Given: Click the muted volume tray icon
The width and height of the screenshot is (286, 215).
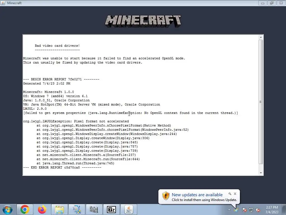Looking at the screenshot, I should (258, 210).
